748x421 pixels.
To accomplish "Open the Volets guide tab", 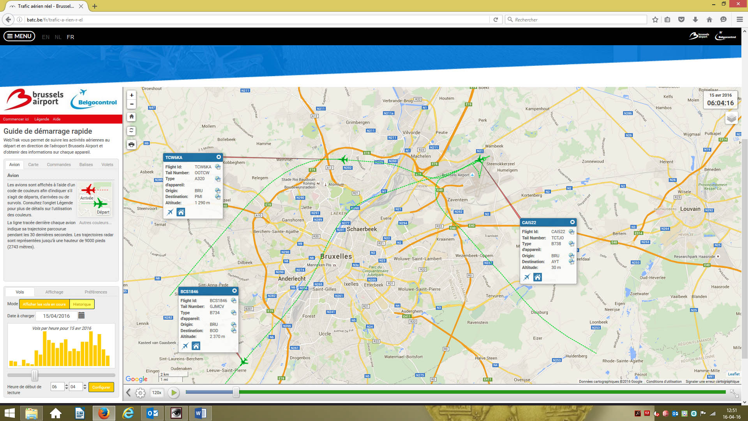I will pos(107,165).
